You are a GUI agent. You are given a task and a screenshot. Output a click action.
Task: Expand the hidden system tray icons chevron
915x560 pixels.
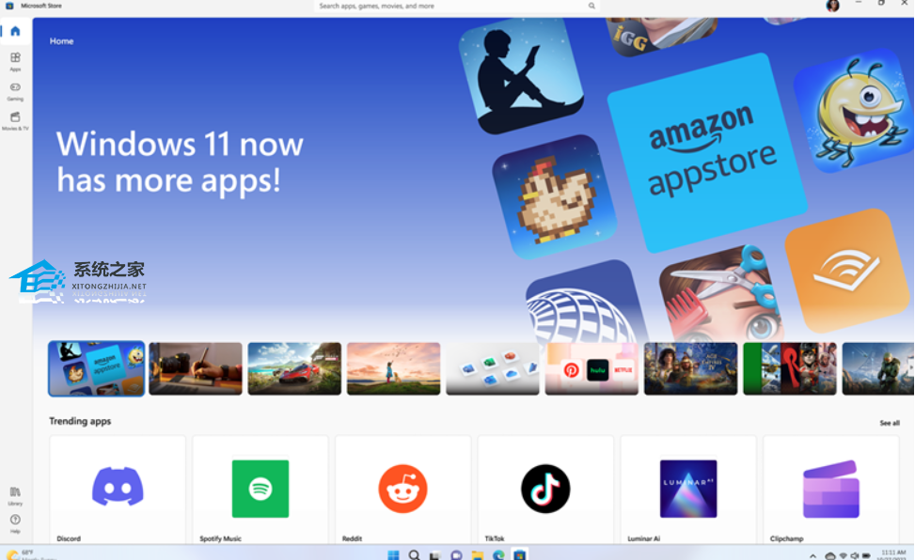[812, 556]
